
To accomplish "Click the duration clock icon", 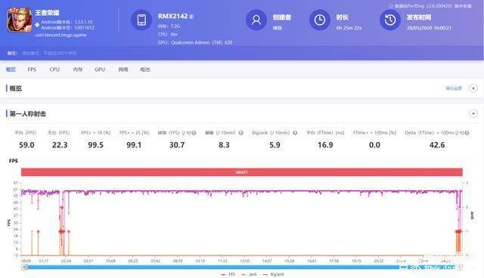I will [320, 20].
